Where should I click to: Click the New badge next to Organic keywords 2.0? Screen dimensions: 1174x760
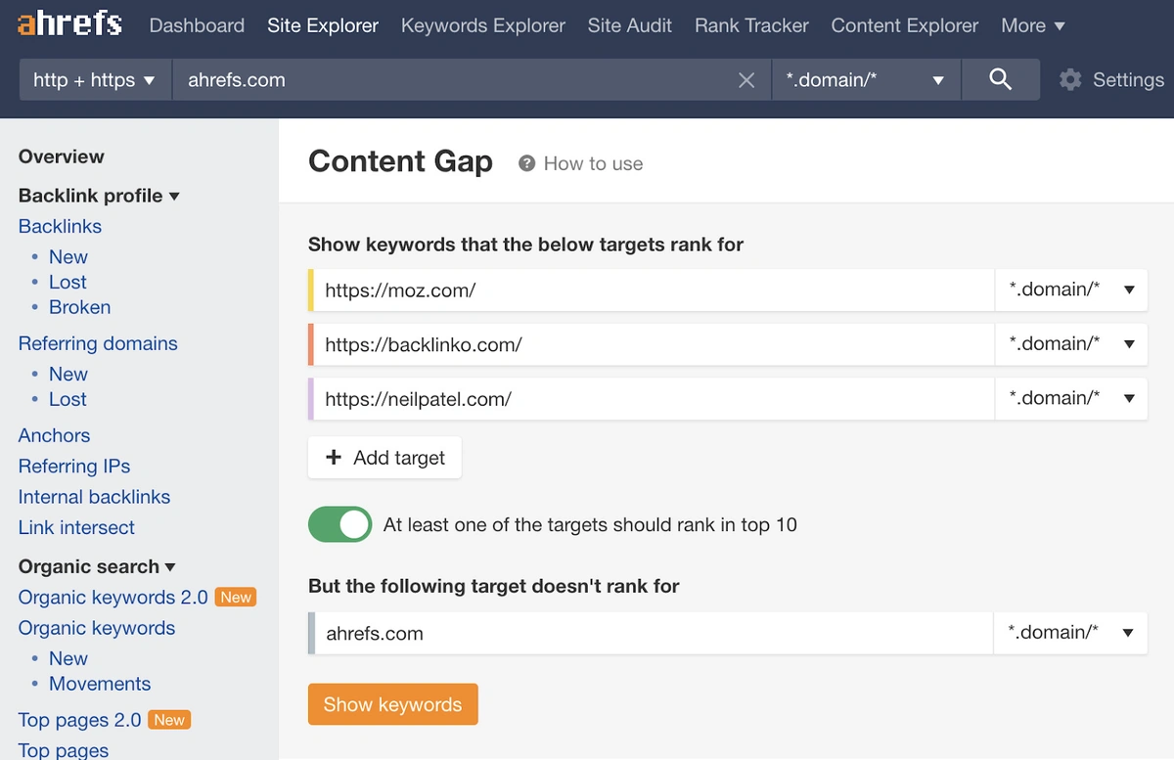tap(235, 597)
